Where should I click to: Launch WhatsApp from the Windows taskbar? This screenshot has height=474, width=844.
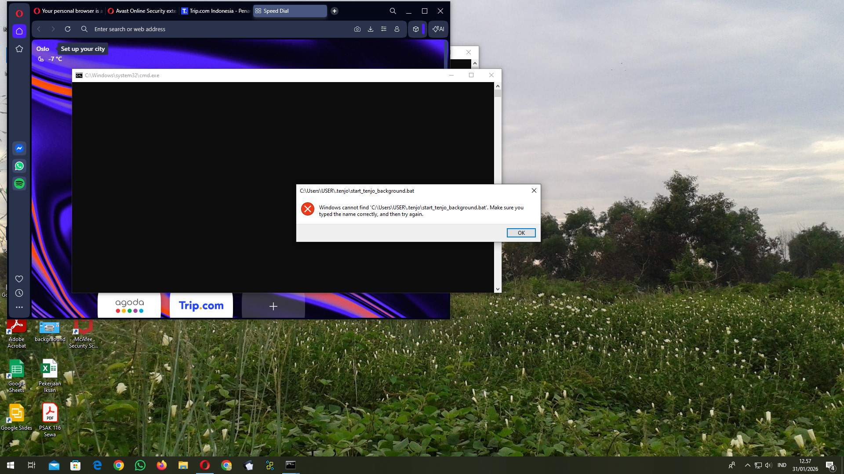[140, 465]
